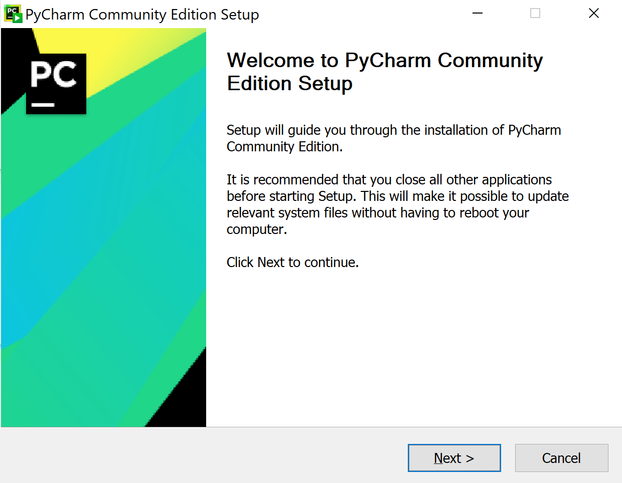The image size is (622, 483).
Task: Click the title bar text PyCharm Community Edition Setup
Action: (x=142, y=15)
